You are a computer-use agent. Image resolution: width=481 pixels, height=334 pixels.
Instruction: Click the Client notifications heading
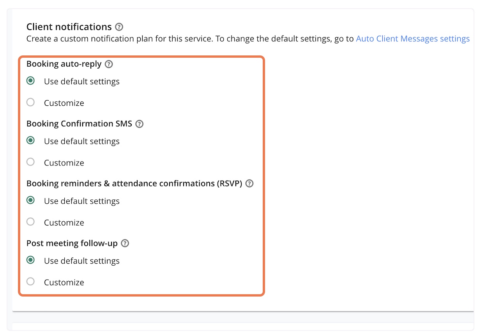pos(69,27)
